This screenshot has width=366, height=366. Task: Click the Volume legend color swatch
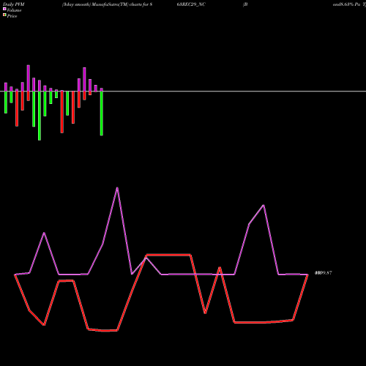(x=4, y=9)
